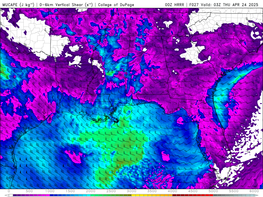Click the dark red colorbar swatch below 4000
Viewport: 263px width, 197px height.
(x=175, y=195)
